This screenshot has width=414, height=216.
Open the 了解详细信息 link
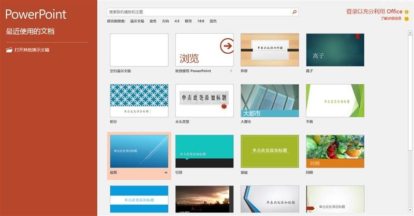[x=391, y=19]
